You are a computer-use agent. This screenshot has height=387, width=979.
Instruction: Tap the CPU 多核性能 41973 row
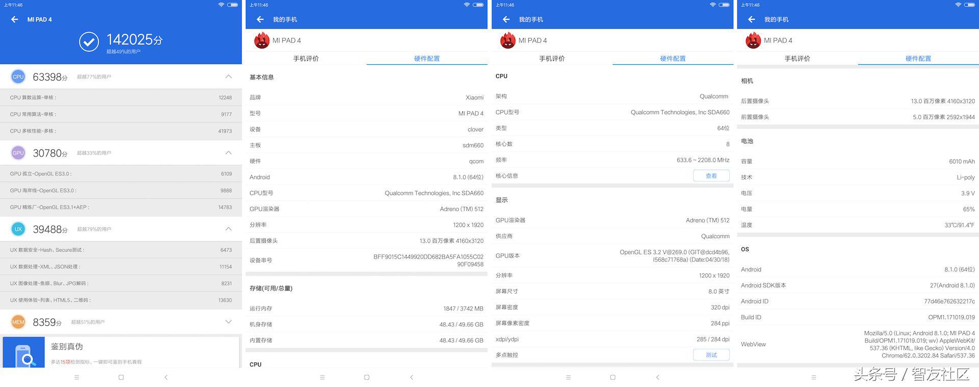point(121,131)
